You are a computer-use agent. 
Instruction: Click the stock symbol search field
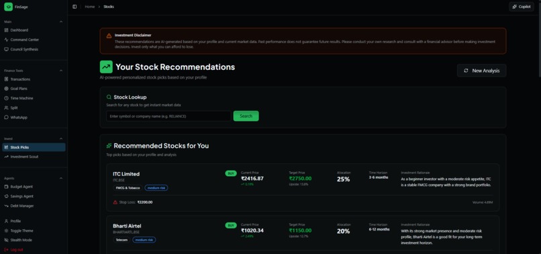pyautogui.click(x=168, y=116)
